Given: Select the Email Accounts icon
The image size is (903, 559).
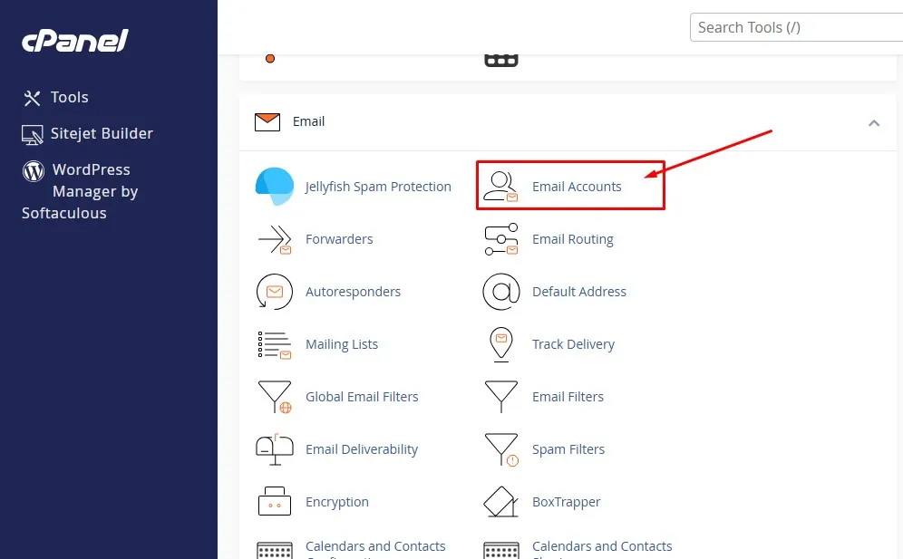Looking at the screenshot, I should pyautogui.click(x=500, y=185).
